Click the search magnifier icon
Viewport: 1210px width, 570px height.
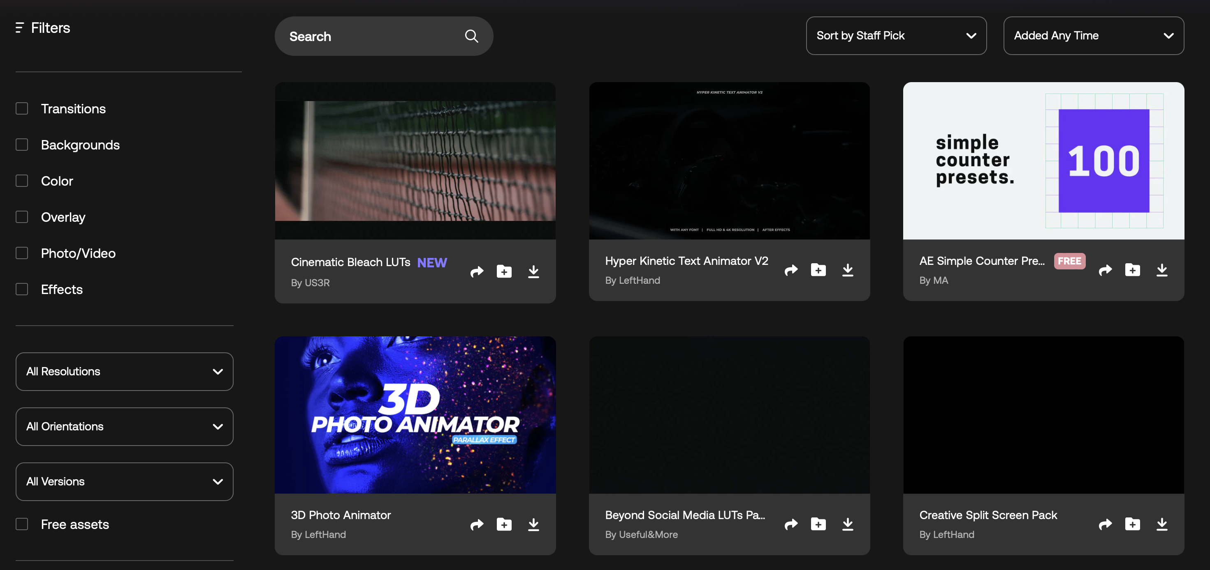pos(471,36)
